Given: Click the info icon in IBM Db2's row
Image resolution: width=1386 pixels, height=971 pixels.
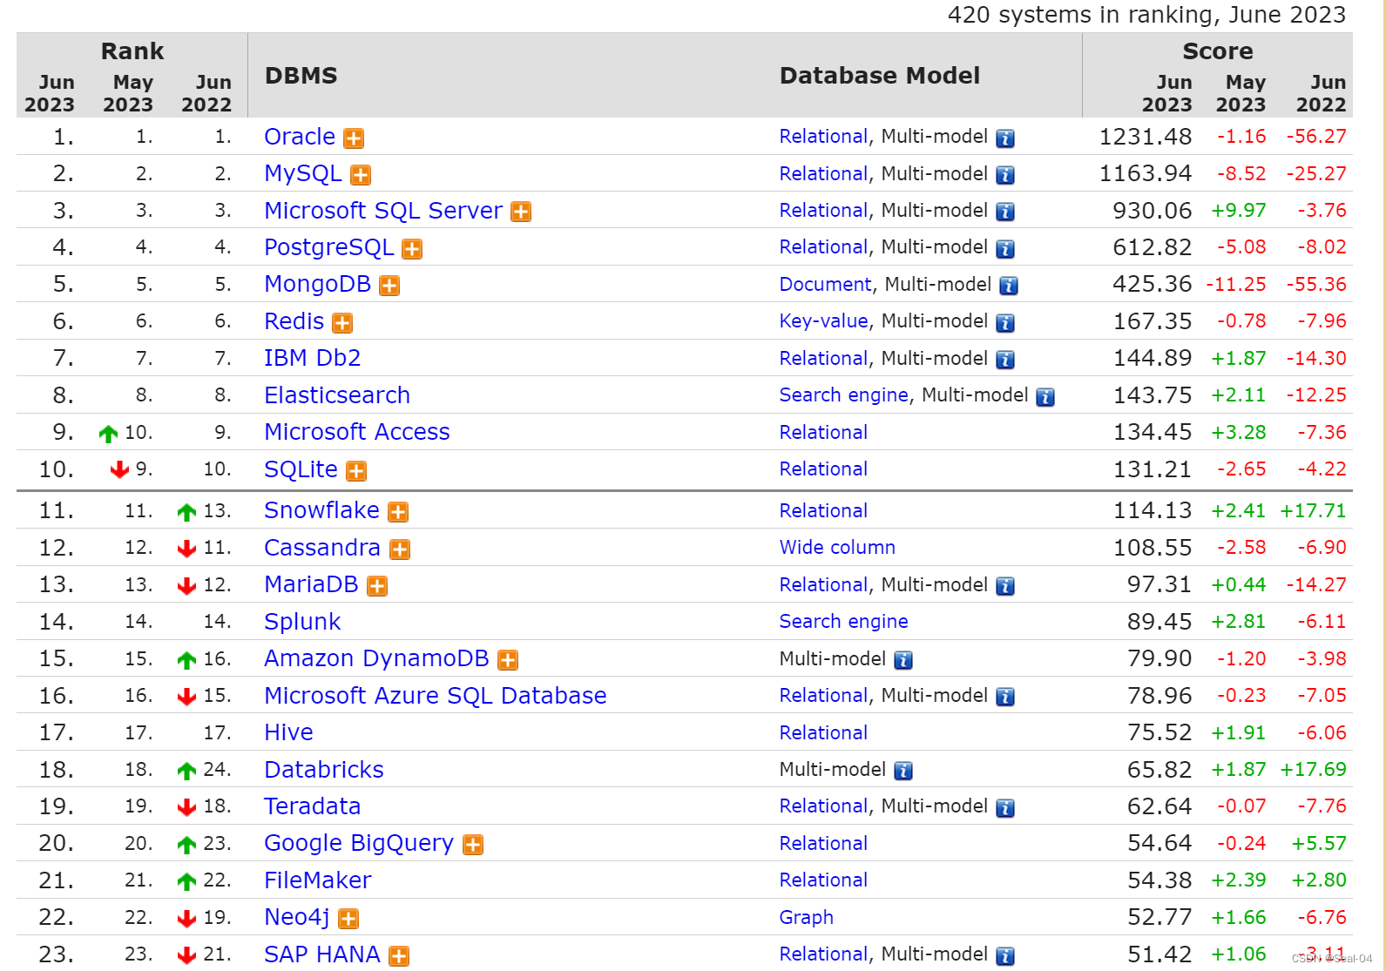Looking at the screenshot, I should tap(1005, 360).
